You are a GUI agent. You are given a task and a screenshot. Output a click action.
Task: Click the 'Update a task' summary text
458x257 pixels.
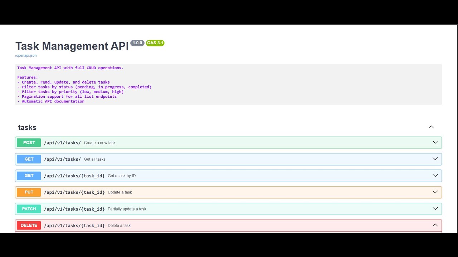click(x=120, y=192)
